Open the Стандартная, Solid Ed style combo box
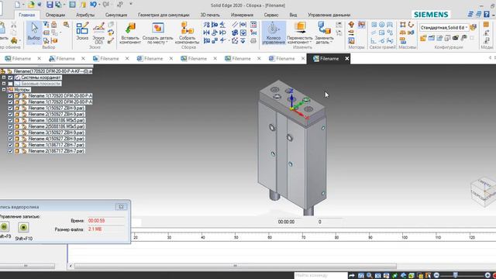This screenshot has height=279, width=496. tap(444, 28)
